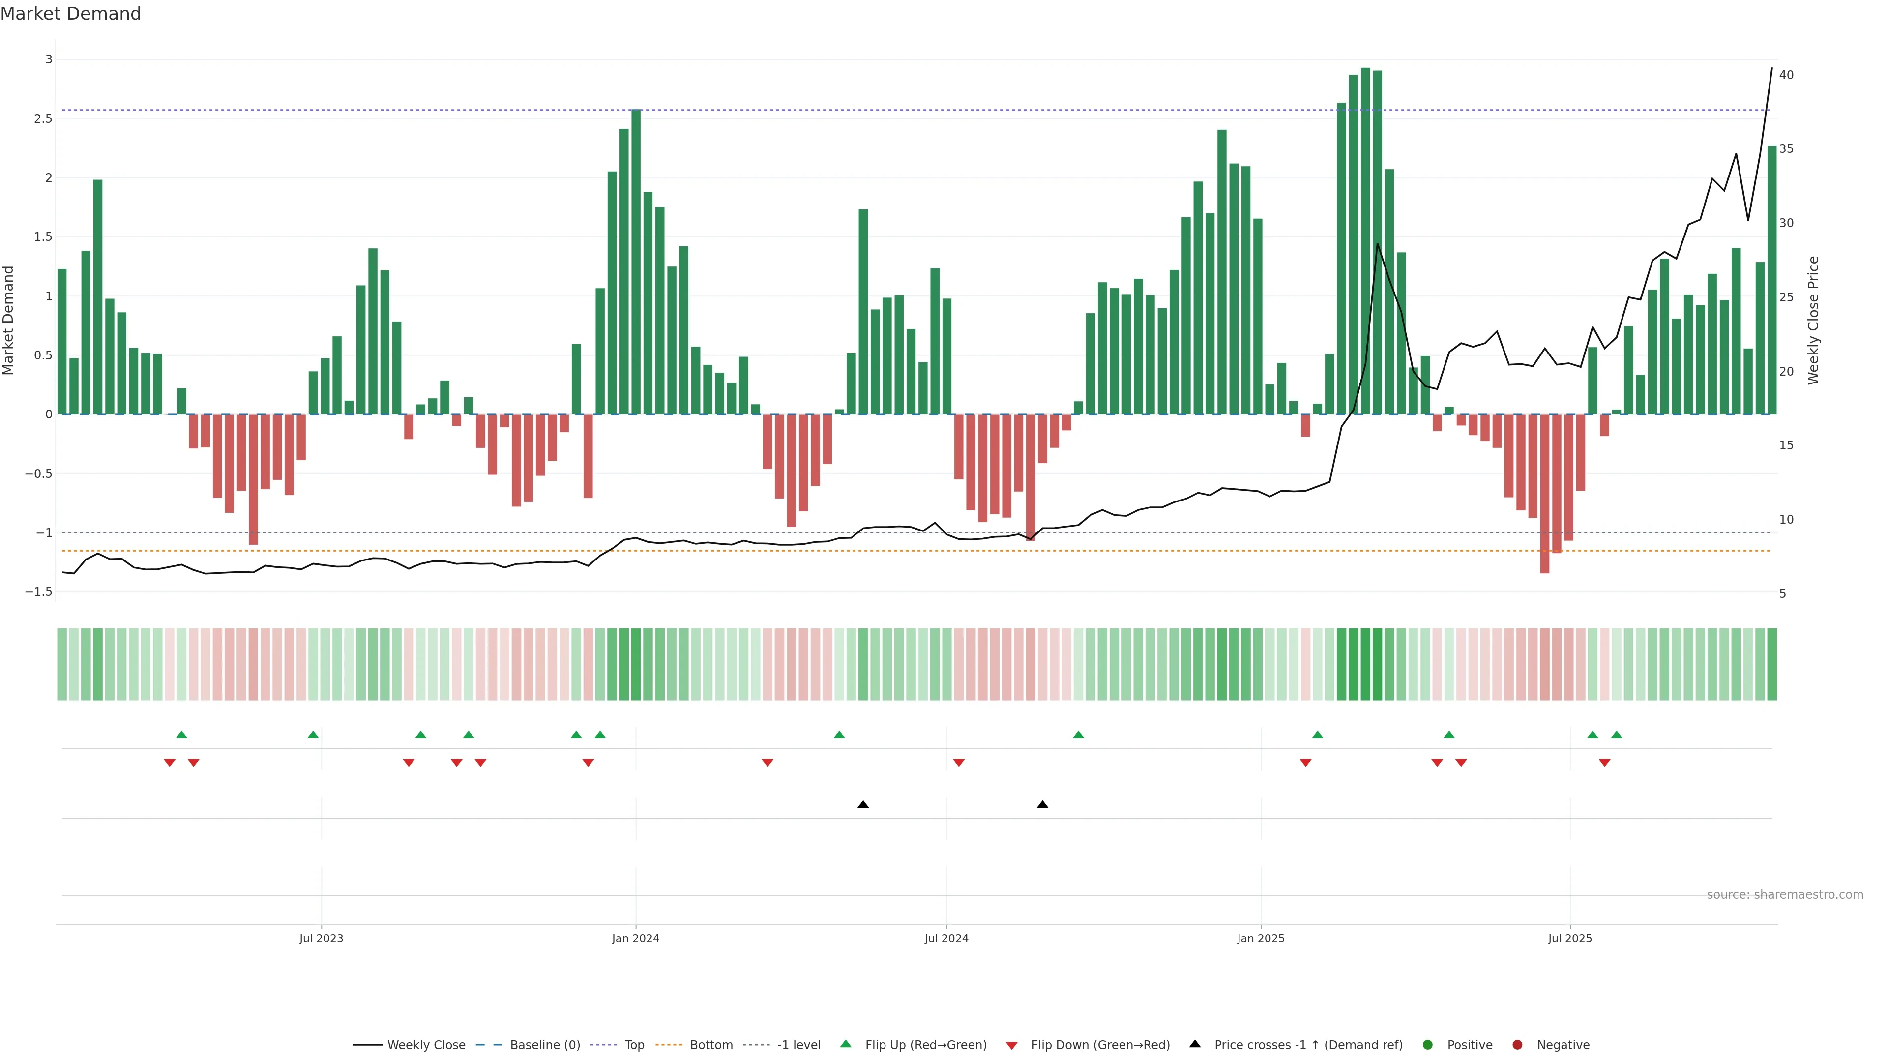
Task: Click the Market Demand chart title
Action: click(x=70, y=14)
